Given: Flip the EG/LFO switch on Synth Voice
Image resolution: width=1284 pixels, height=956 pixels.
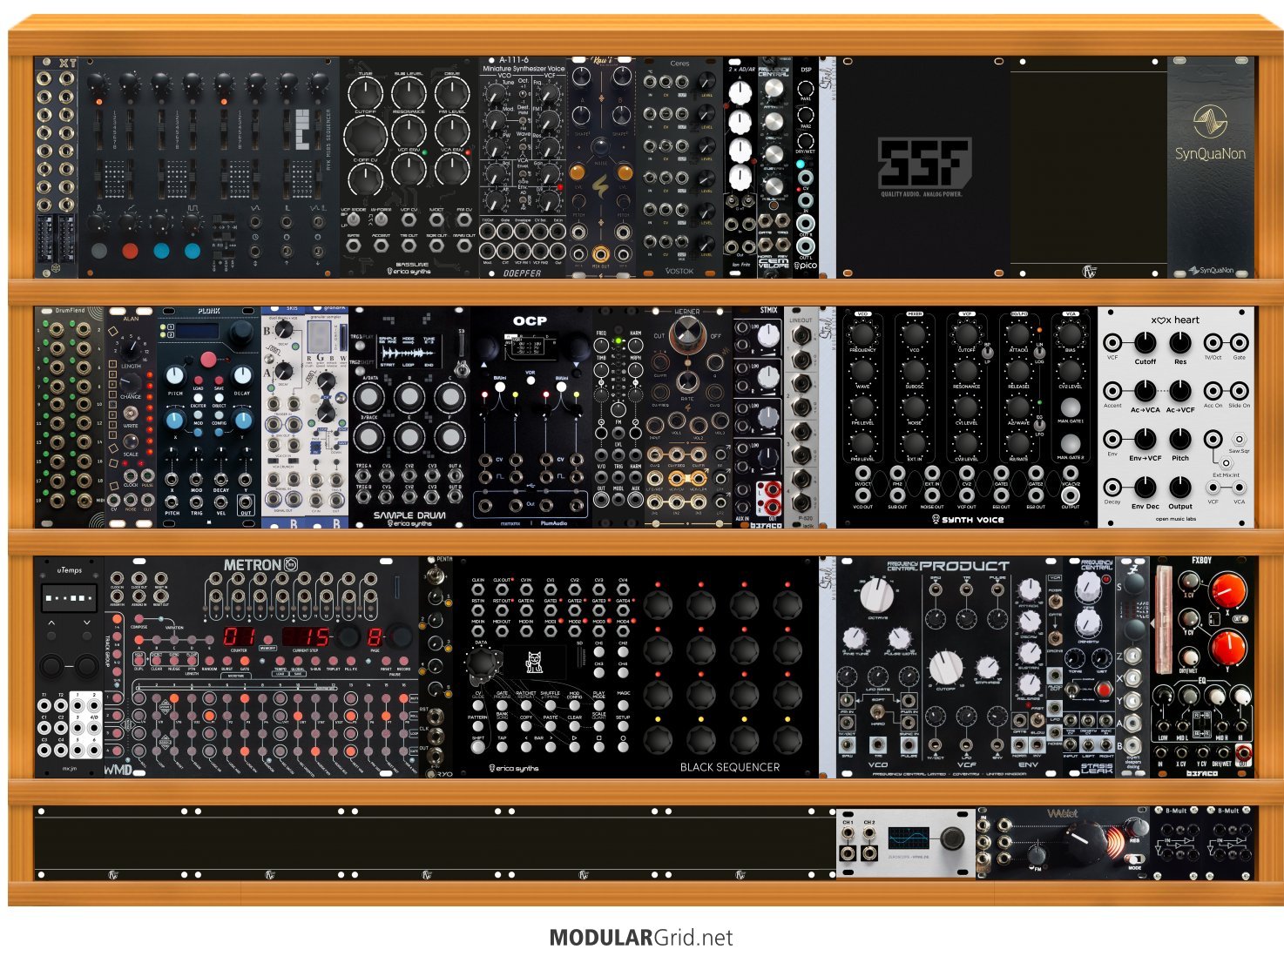Looking at the screenshot, I should [1039, 426].
